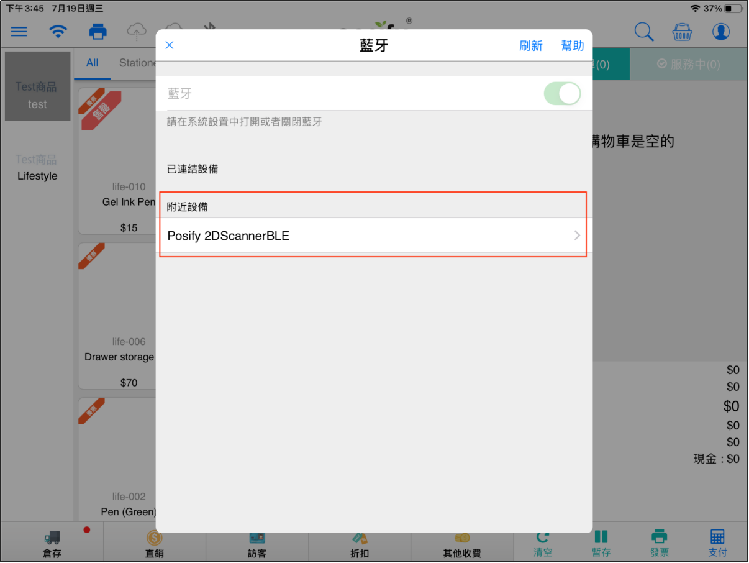Click the printer icon in top toolbar
The image size is (749, 563).
98,32
